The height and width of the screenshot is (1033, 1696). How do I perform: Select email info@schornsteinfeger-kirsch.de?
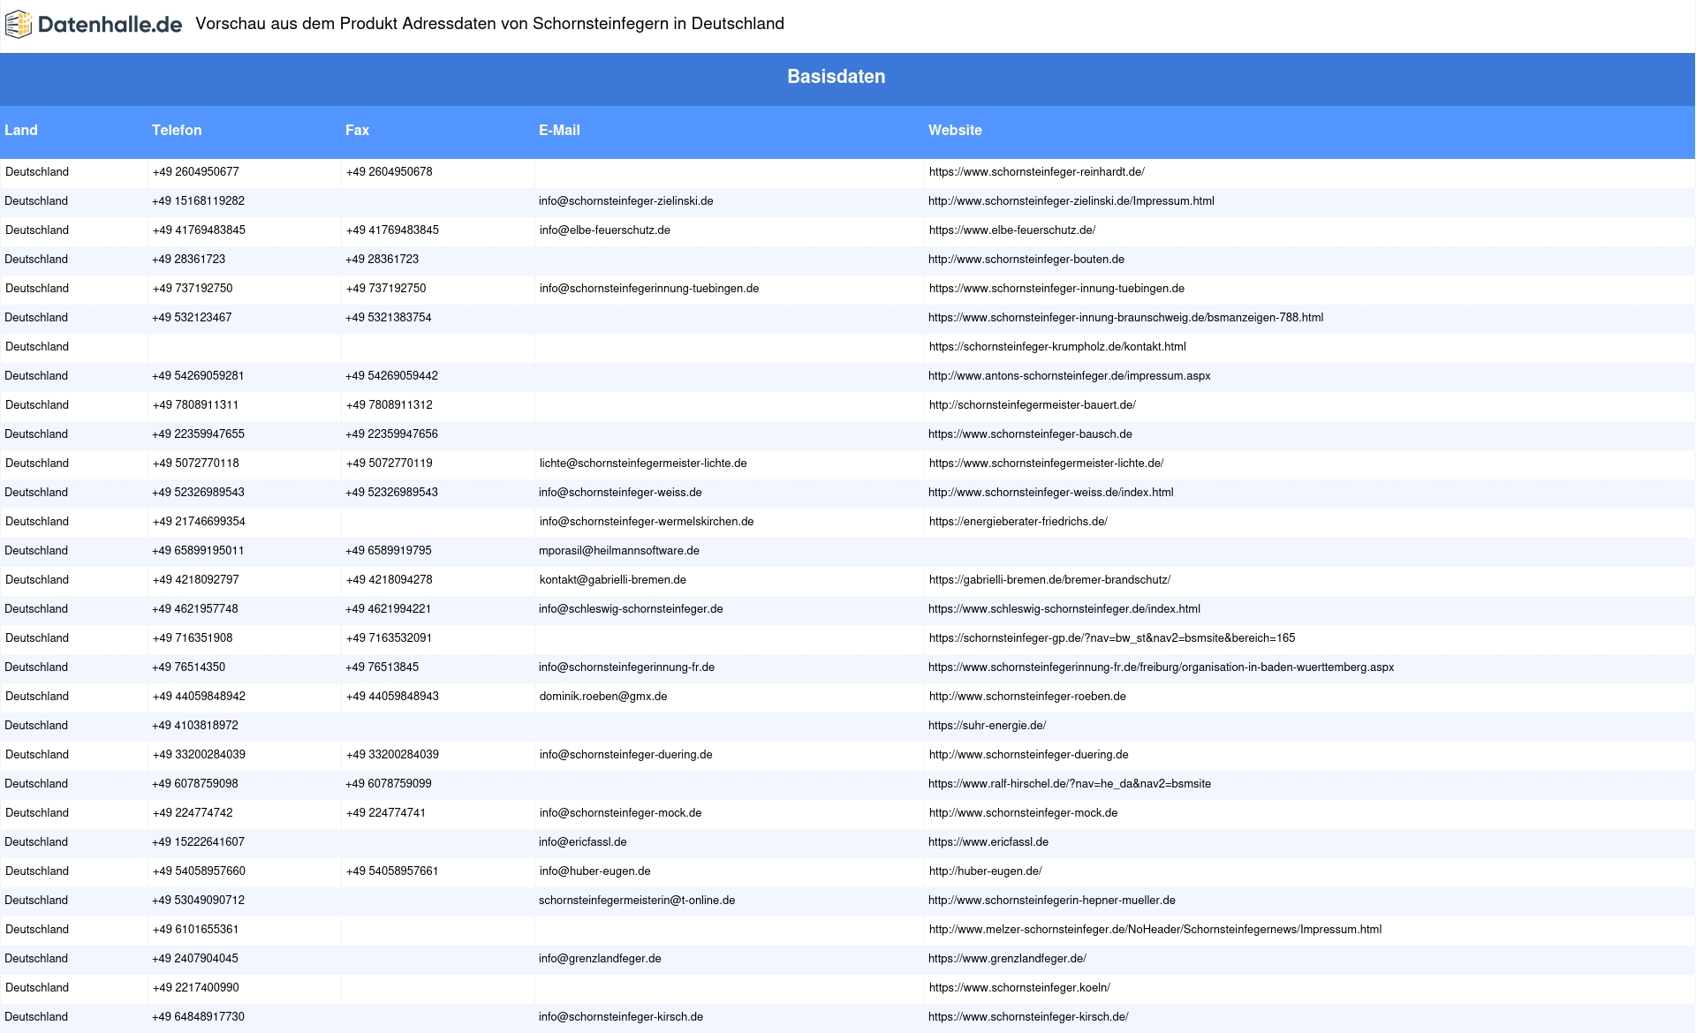click(621, 1017)
